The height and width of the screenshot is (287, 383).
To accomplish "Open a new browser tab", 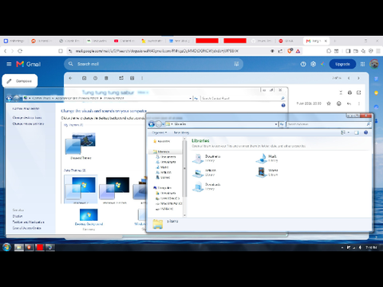I will (335, 41).
